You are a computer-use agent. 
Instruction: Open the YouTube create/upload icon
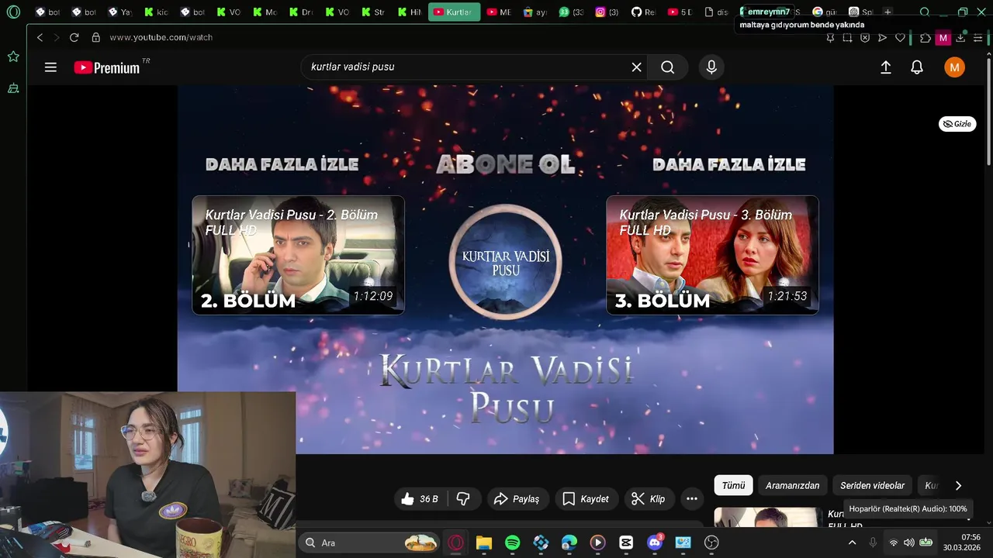[x=885, y=67]
